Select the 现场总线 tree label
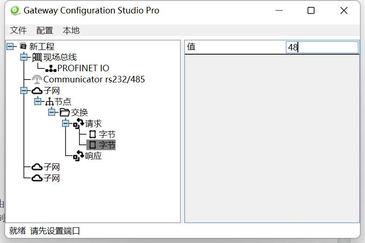365x243 pixels. pyautogui.click(x=60, y=57)
